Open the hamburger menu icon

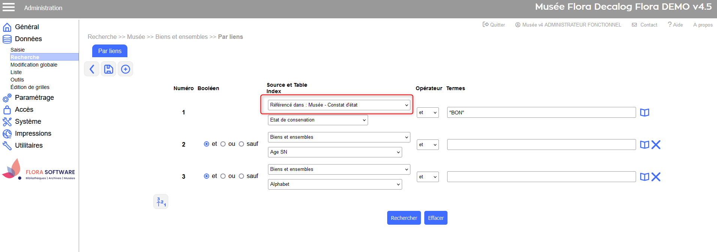[9, 7]
